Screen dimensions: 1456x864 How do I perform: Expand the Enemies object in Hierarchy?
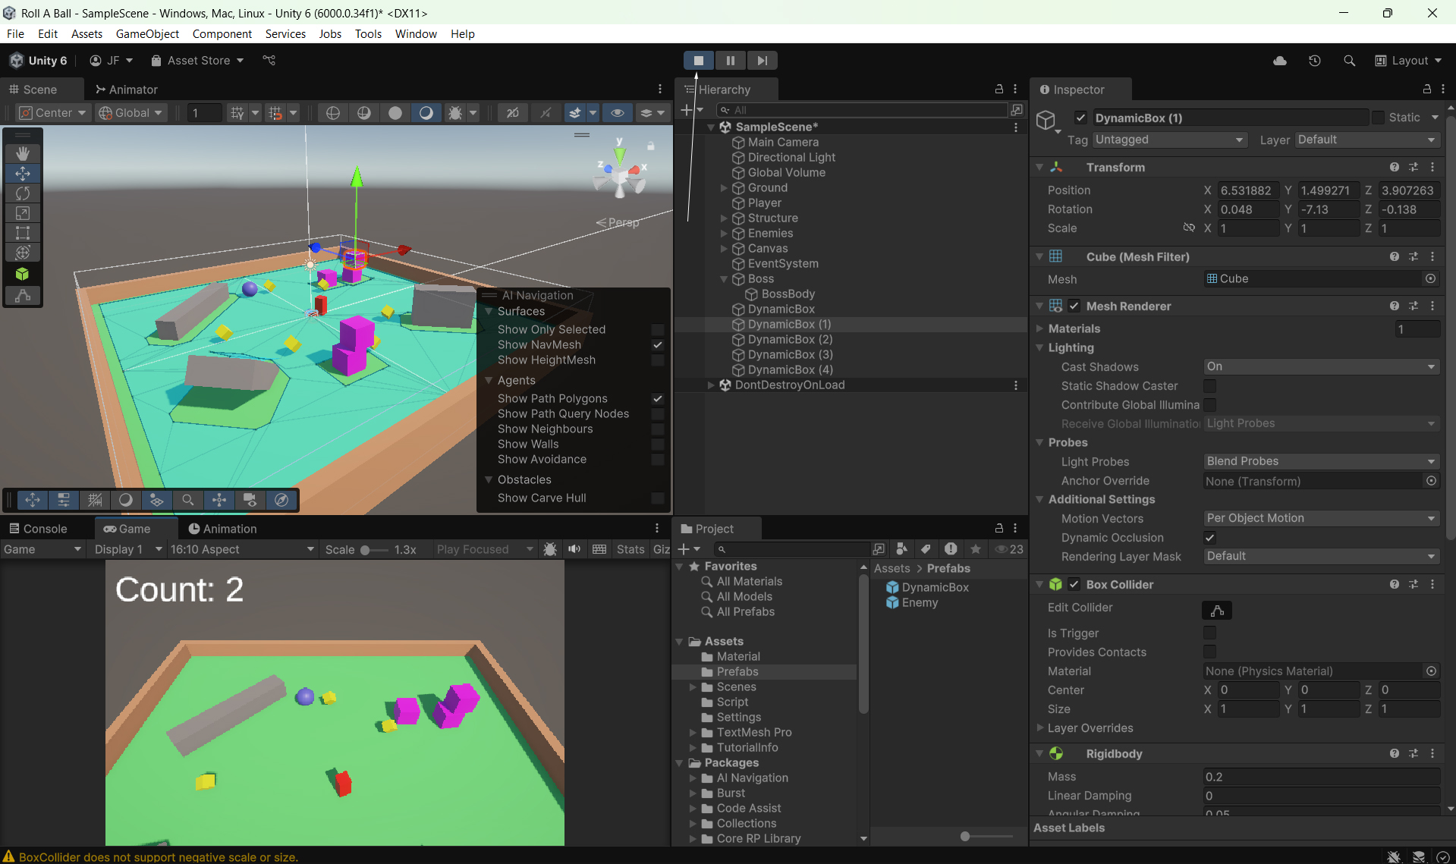coord(724,234)
